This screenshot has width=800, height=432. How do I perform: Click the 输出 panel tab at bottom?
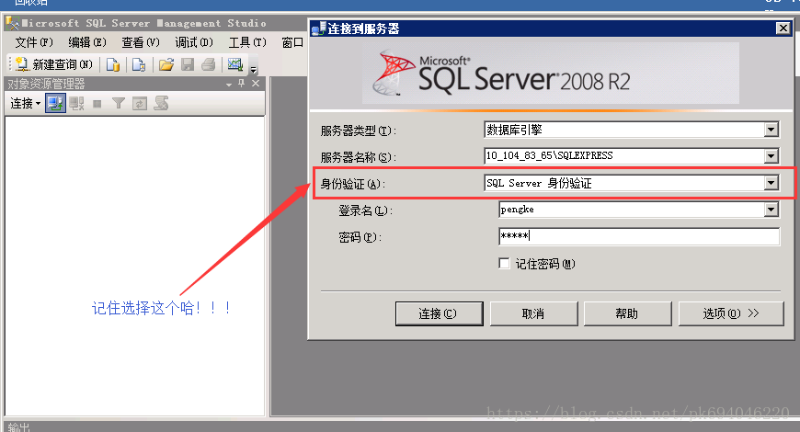point(19,426)
